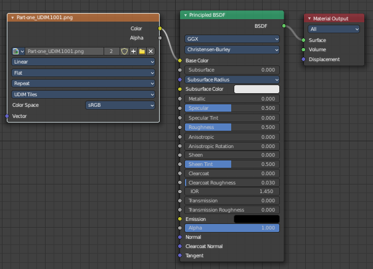373x269 pixels.
Task: Click the Base Color input socket
Action: click(180, 60)
